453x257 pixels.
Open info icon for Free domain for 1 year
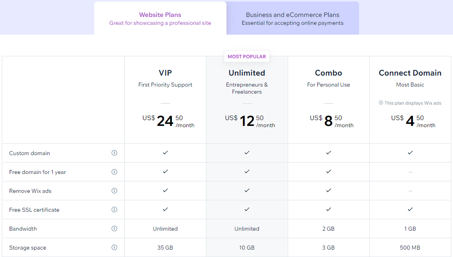[114, 172]
